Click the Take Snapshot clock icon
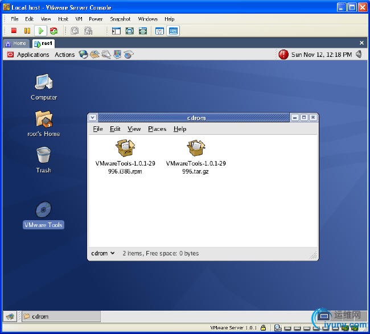The image size is (370, 334). (75, 31)
